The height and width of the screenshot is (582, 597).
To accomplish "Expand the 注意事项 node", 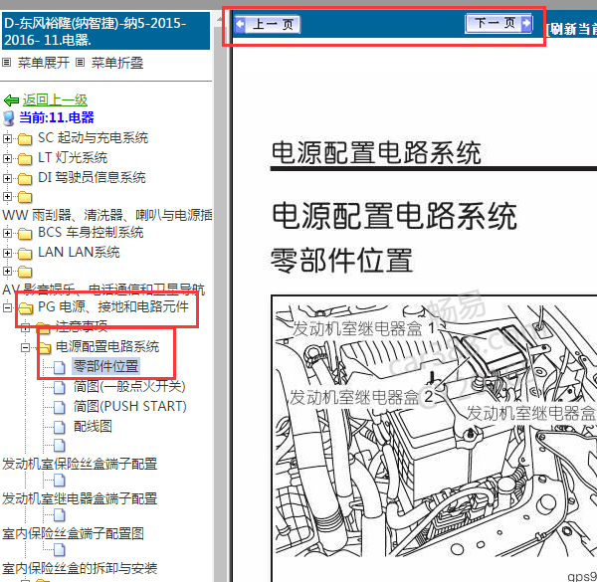I will tap(25, 327).
